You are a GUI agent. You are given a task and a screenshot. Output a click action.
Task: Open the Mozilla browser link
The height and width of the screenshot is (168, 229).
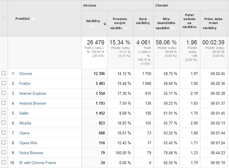pyautogui.click(x=25, y=123)
